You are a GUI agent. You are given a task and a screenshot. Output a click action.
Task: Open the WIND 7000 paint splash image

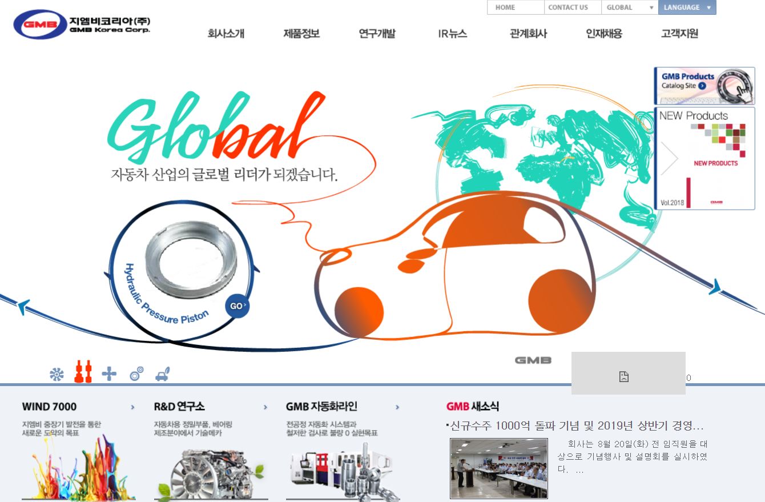78,468
